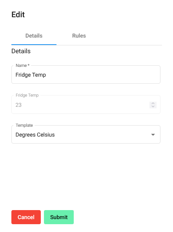Click the blue active-tab underline indicator
This screenshot has height=232, width=173.
[34, 44]
